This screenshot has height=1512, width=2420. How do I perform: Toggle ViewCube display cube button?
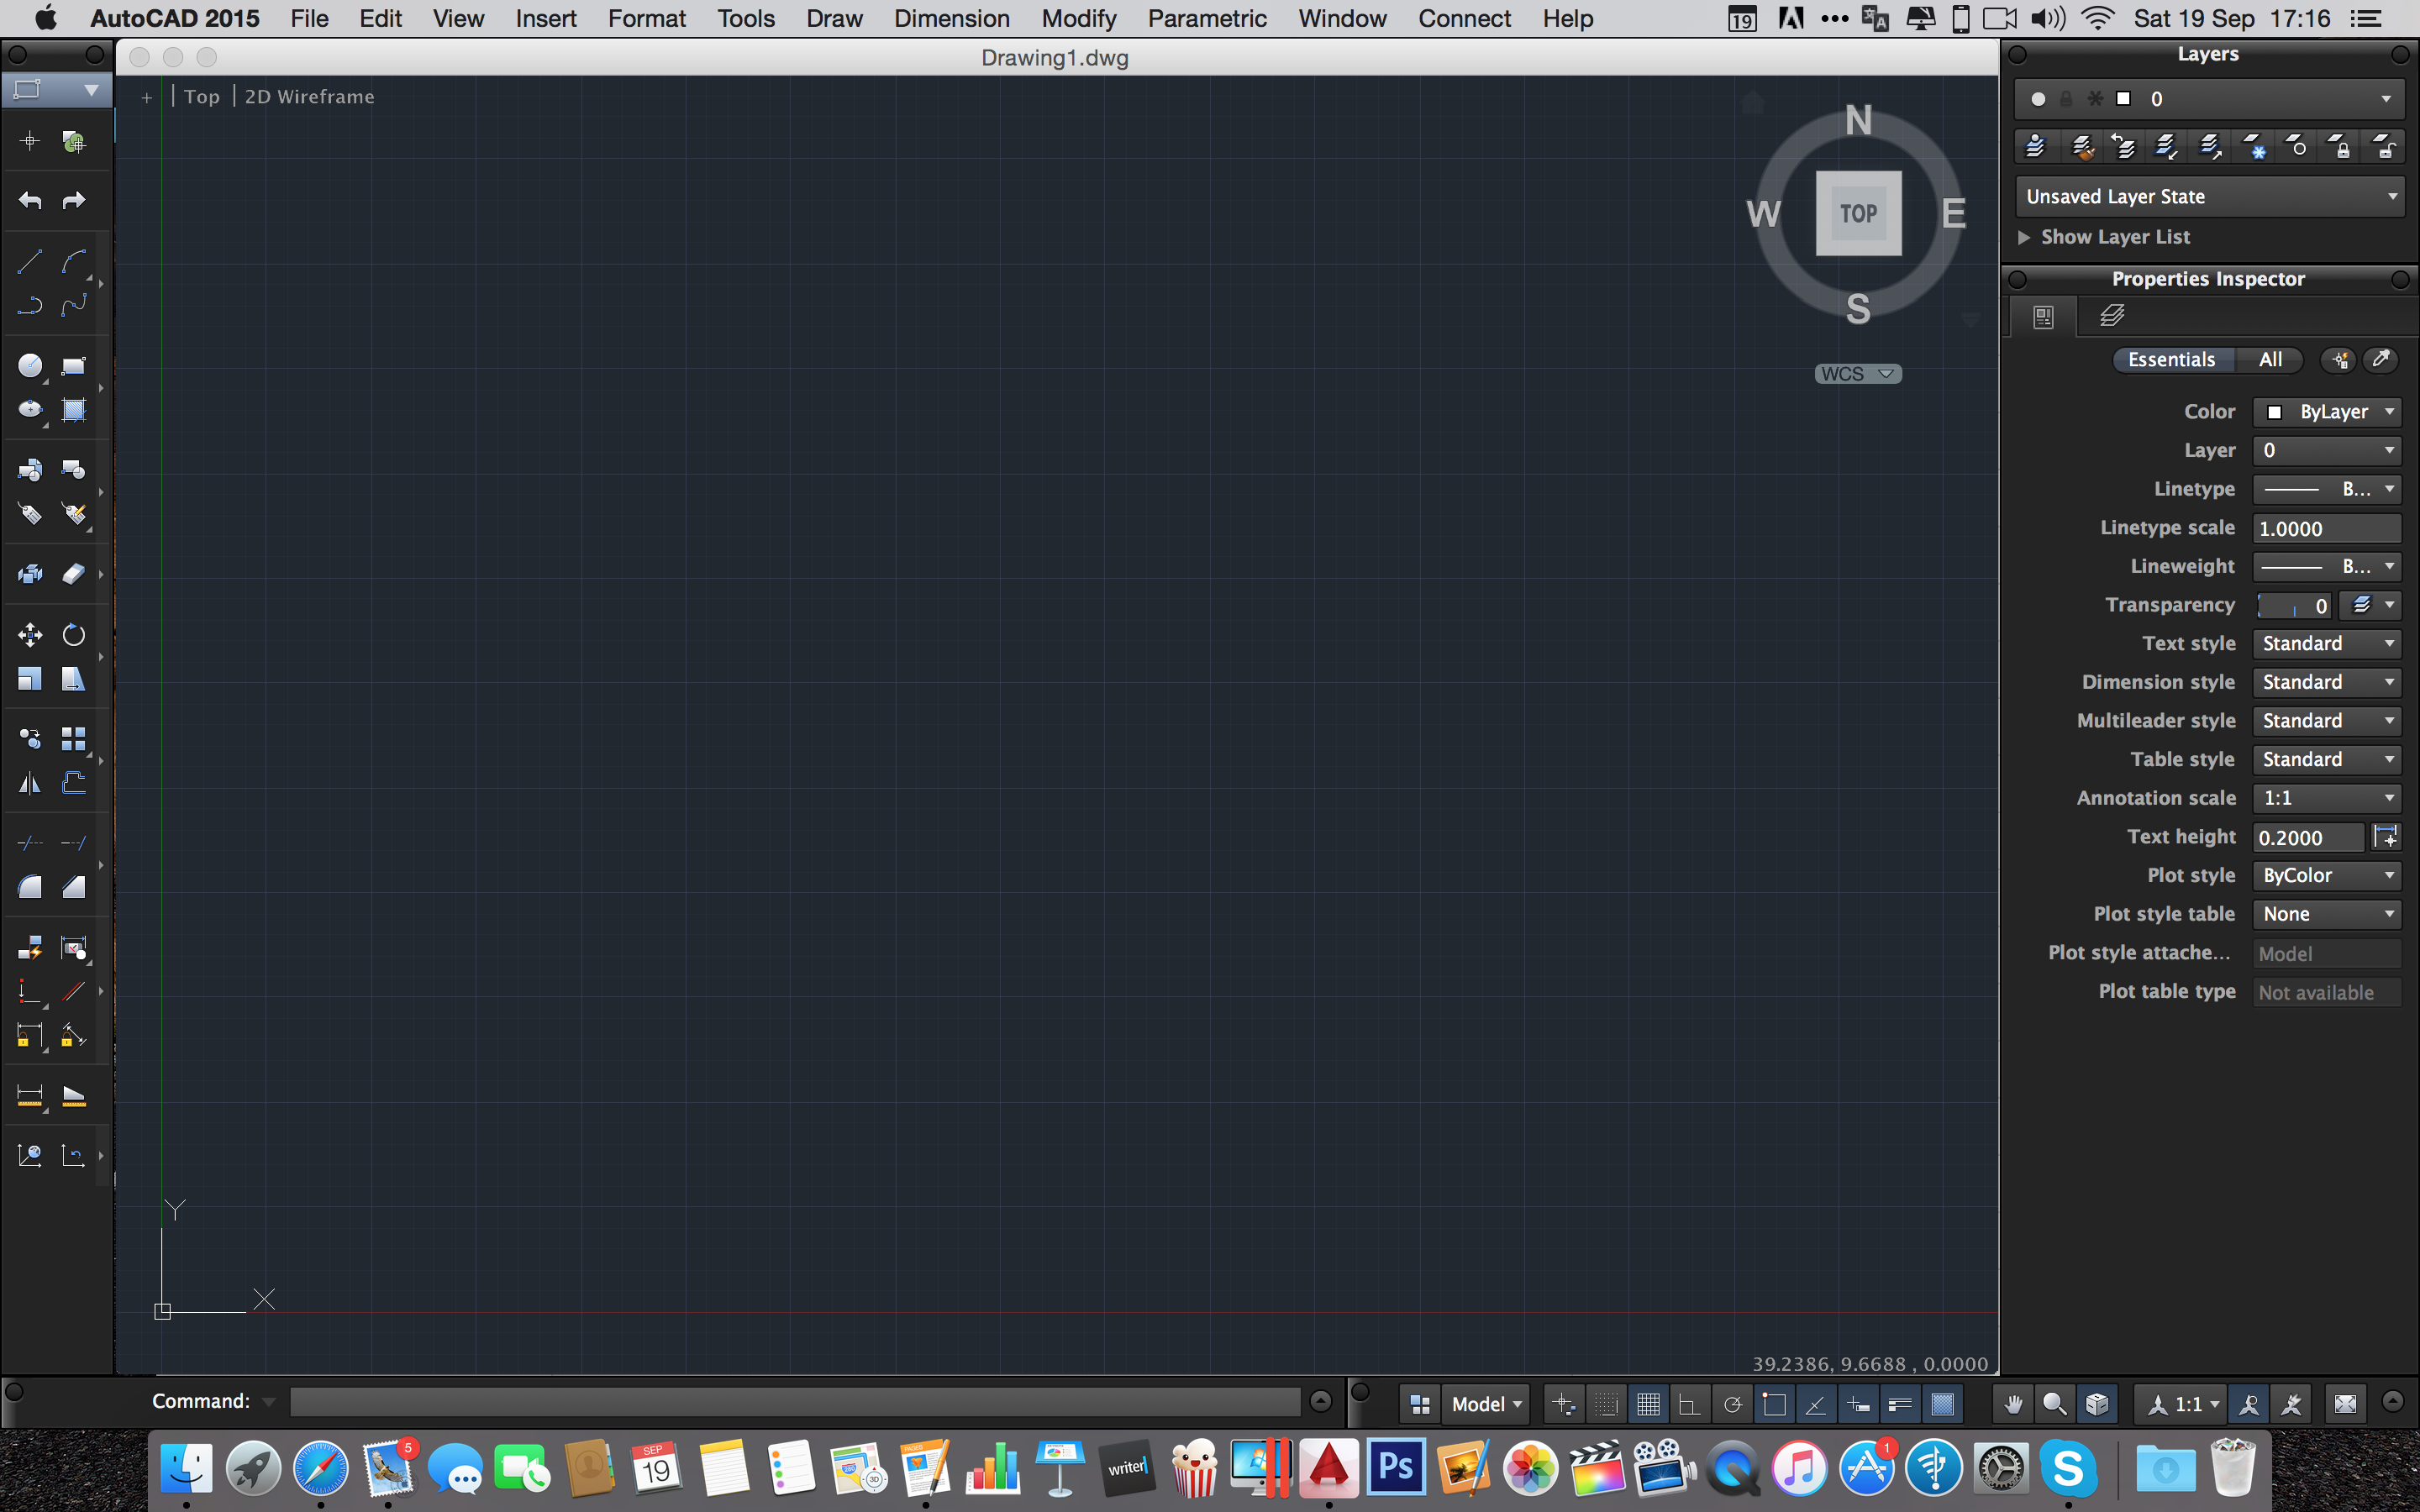(2097, 1404)
